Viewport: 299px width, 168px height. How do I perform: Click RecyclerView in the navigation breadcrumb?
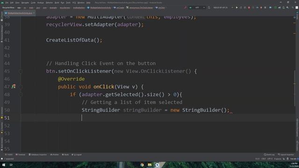8,8
